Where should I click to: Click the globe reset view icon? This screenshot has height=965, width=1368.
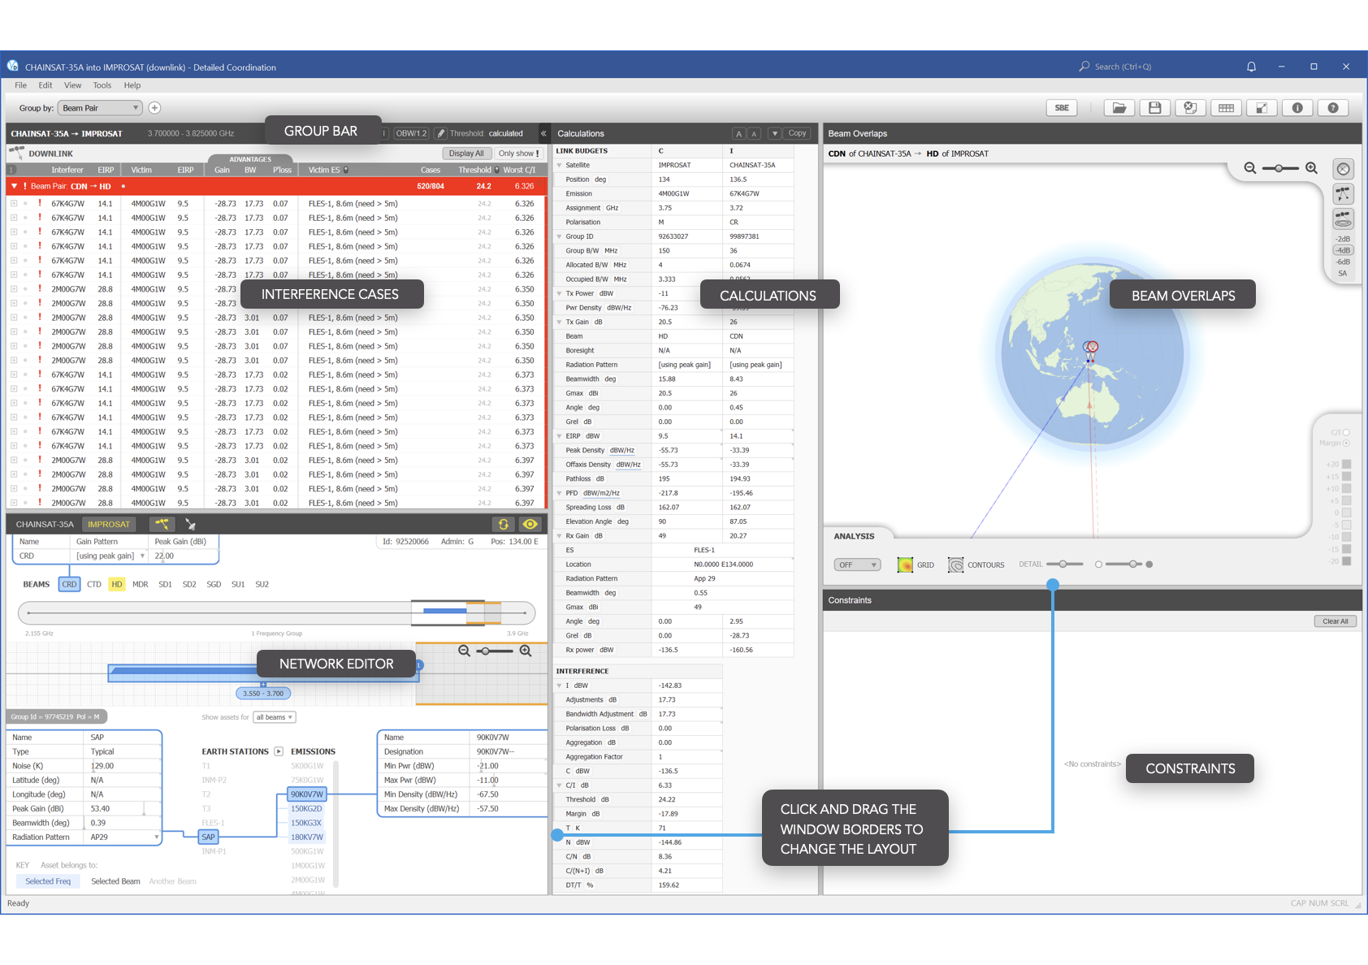click(x=1344, y=169)
